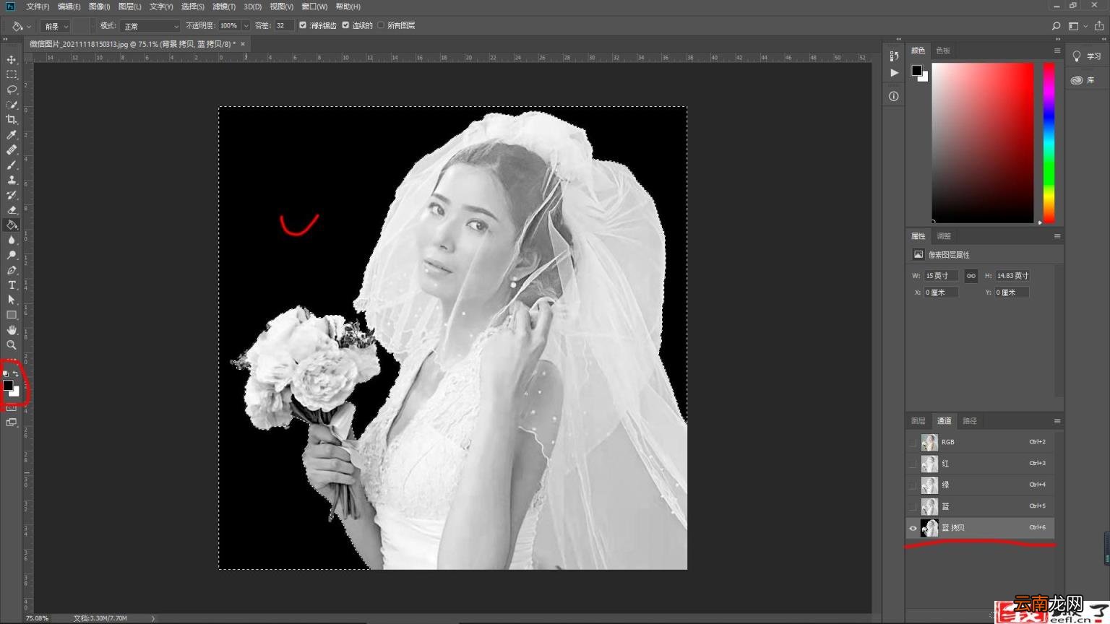Open the Properties panel options menu
1110x624 pixels.
pos(1057,236)
